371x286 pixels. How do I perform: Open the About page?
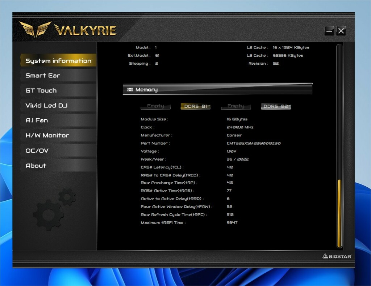[x=58, y=165]
